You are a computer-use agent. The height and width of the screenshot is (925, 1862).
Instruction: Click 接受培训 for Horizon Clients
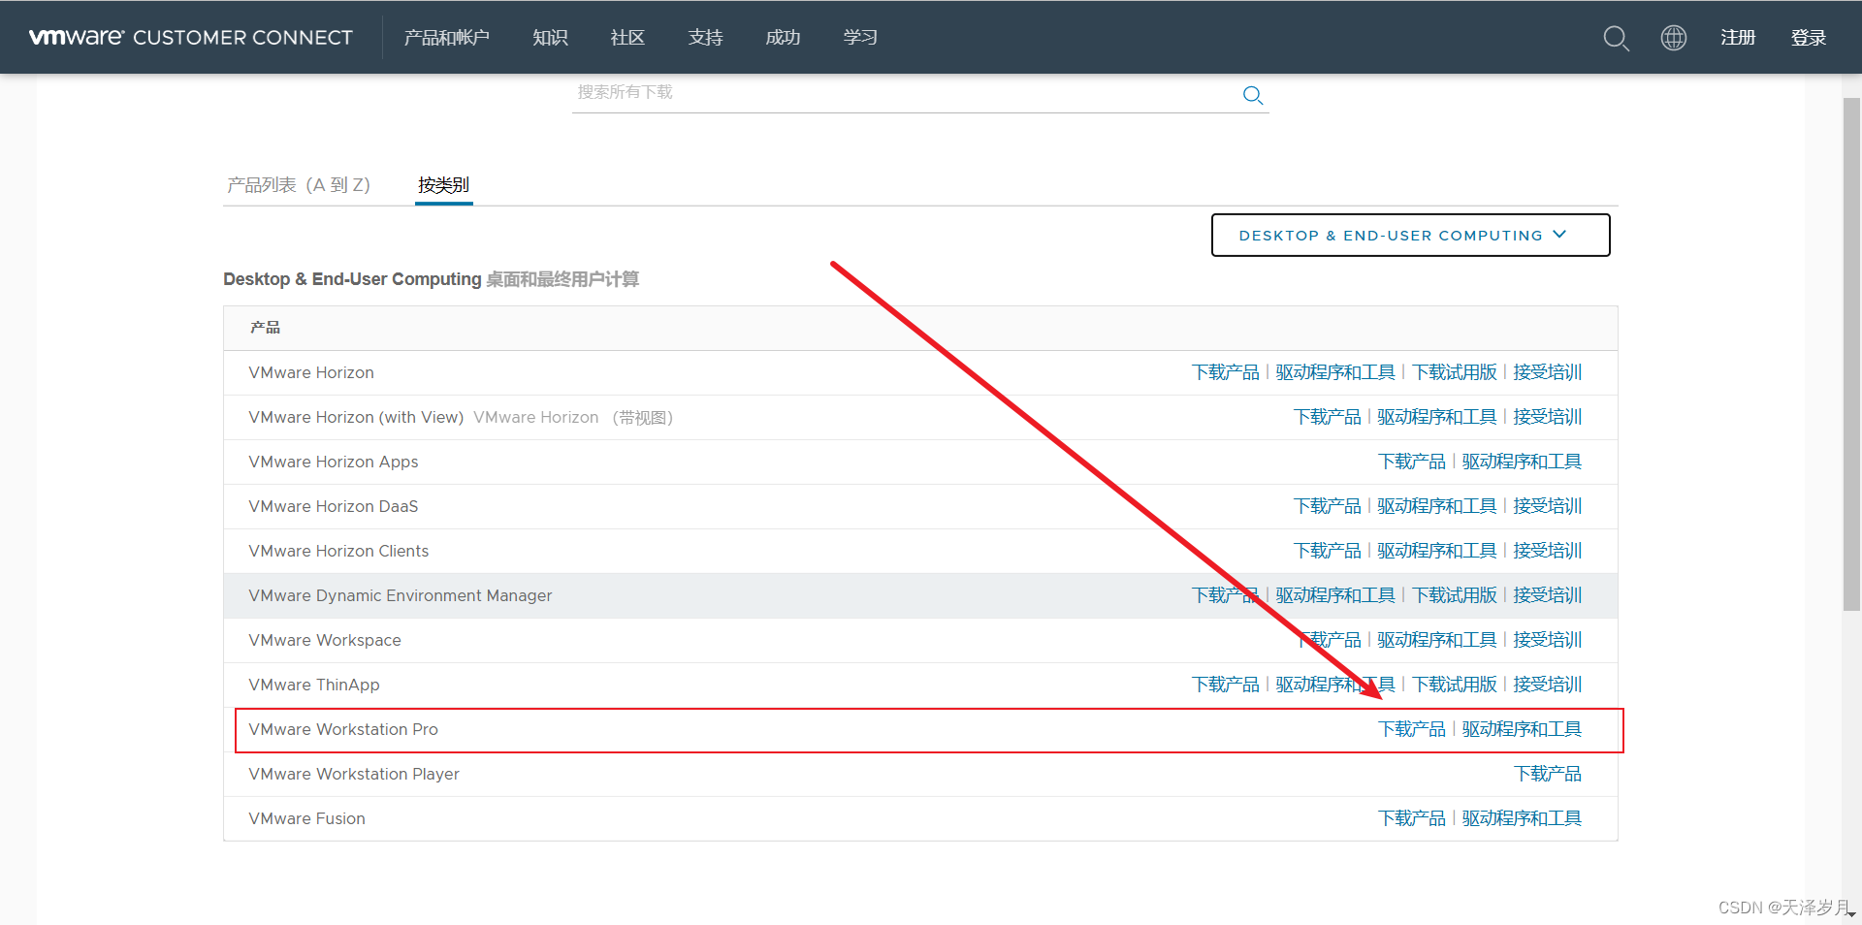point(1548,551)
